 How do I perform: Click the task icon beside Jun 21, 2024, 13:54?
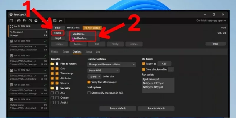(12, 99)
